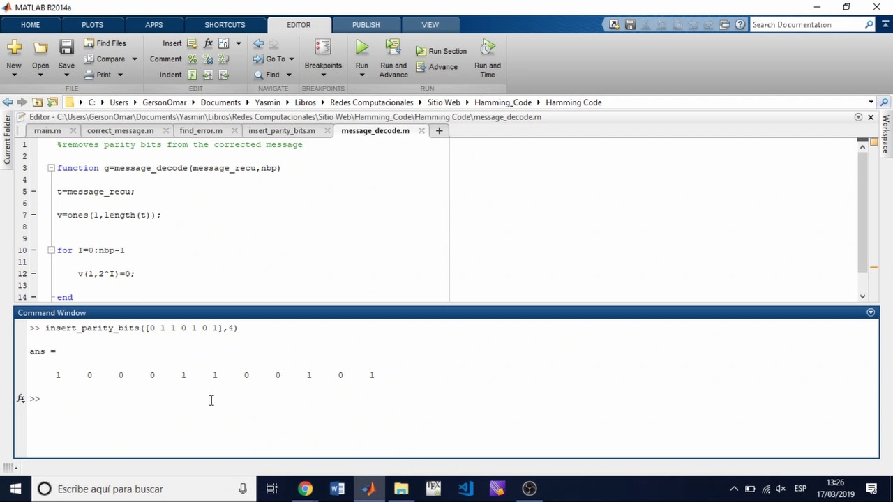Add a new editor tab with the plus button
This screenshot has width=893, height=502.
coord(439,130)
